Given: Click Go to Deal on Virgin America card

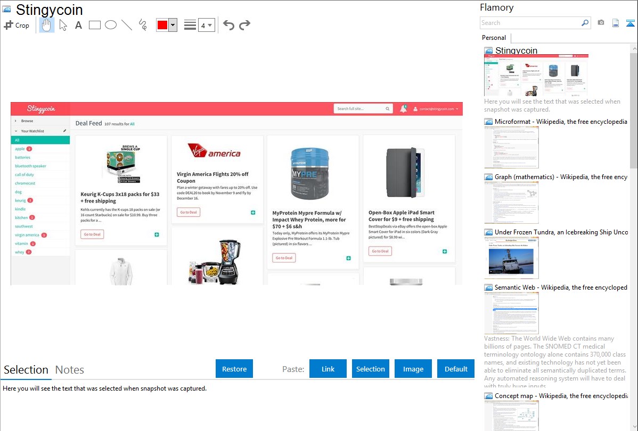Looking at the screenshot, I should click(x=189, y=212).
